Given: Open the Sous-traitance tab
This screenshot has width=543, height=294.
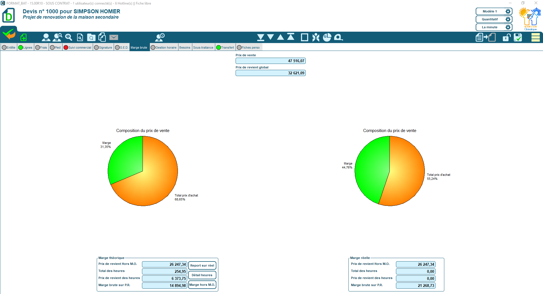Looking at the screenshot, I should point(203,47).
